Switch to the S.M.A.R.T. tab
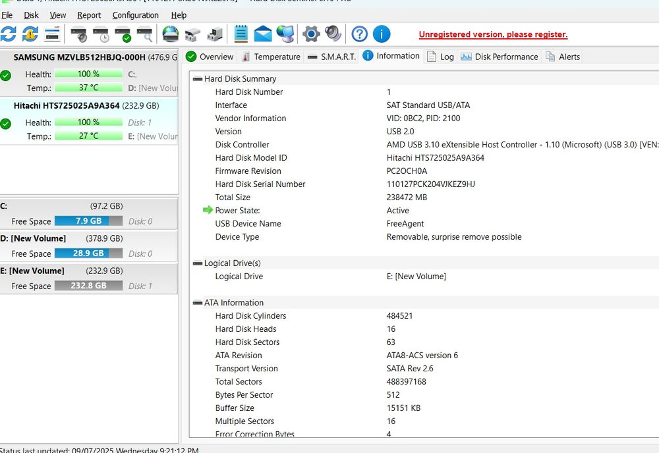Screen dimensions: 659x453 pyautogui.click(x=332, y=57)
